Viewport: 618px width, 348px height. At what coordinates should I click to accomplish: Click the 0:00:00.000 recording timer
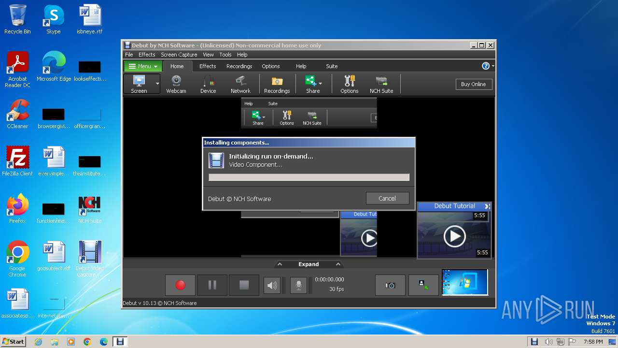(329, 279)
